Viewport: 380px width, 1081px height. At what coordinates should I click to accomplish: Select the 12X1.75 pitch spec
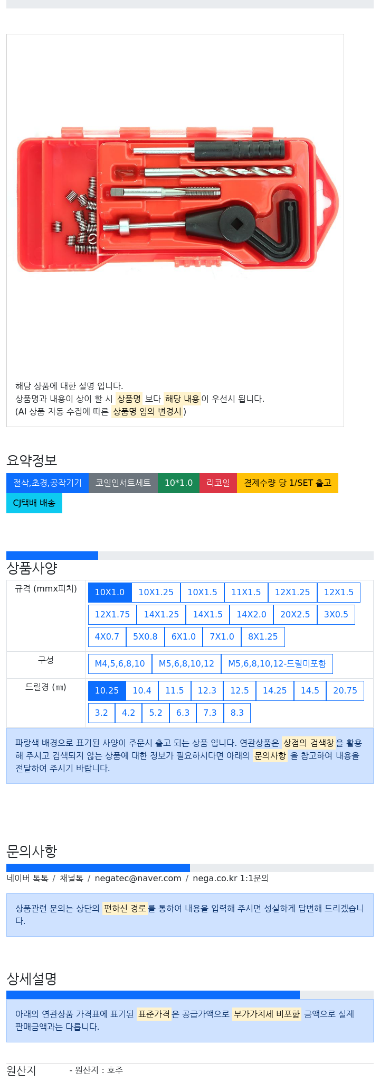[x=112, y=615]
